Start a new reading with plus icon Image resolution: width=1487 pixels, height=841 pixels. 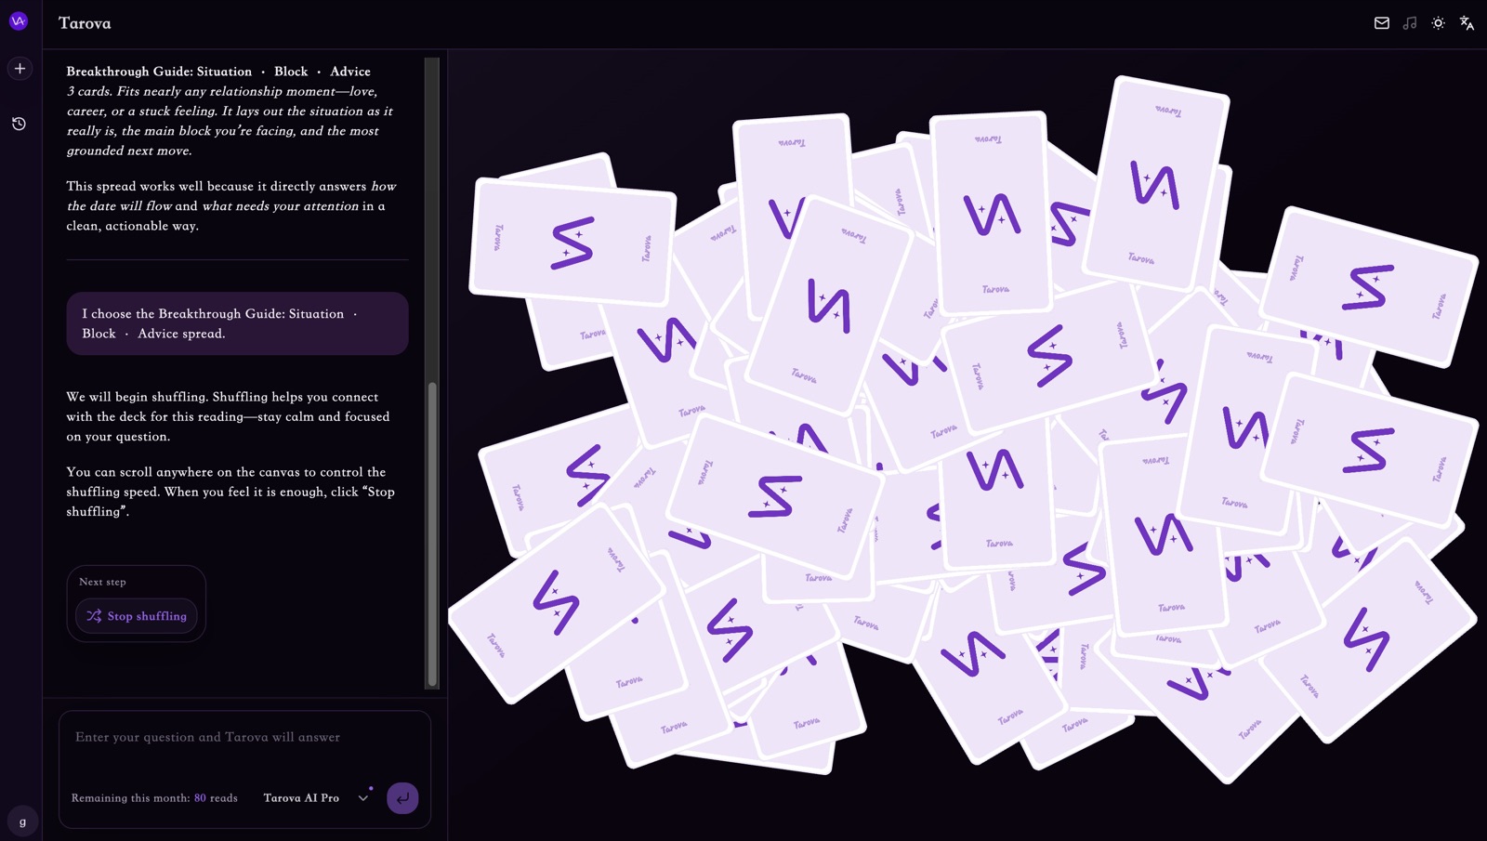[20, 69]
